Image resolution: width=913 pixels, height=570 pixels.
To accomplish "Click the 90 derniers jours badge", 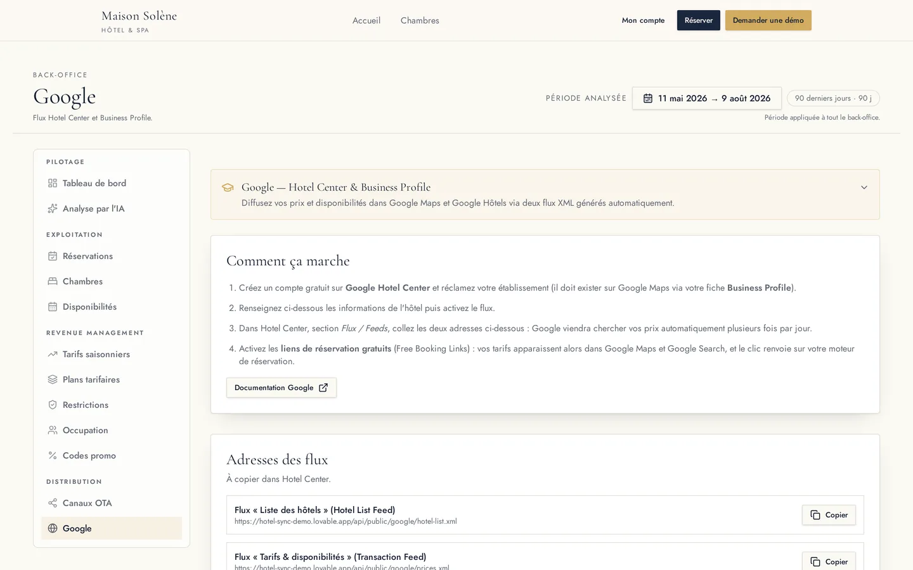I will click(833, 98).
